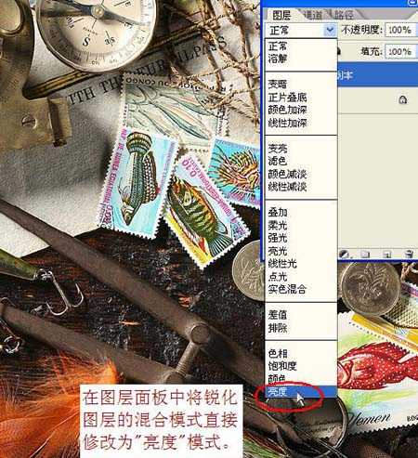This screenshot has width=418, height=458.
Task: Select the 溶解 blend mode
Action: pyautogui.click(x=278, y=59)
